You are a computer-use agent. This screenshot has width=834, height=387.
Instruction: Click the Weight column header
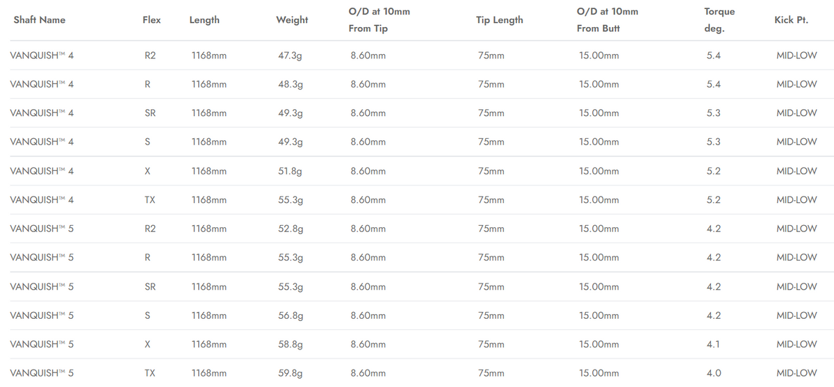(x=292, y=20)
